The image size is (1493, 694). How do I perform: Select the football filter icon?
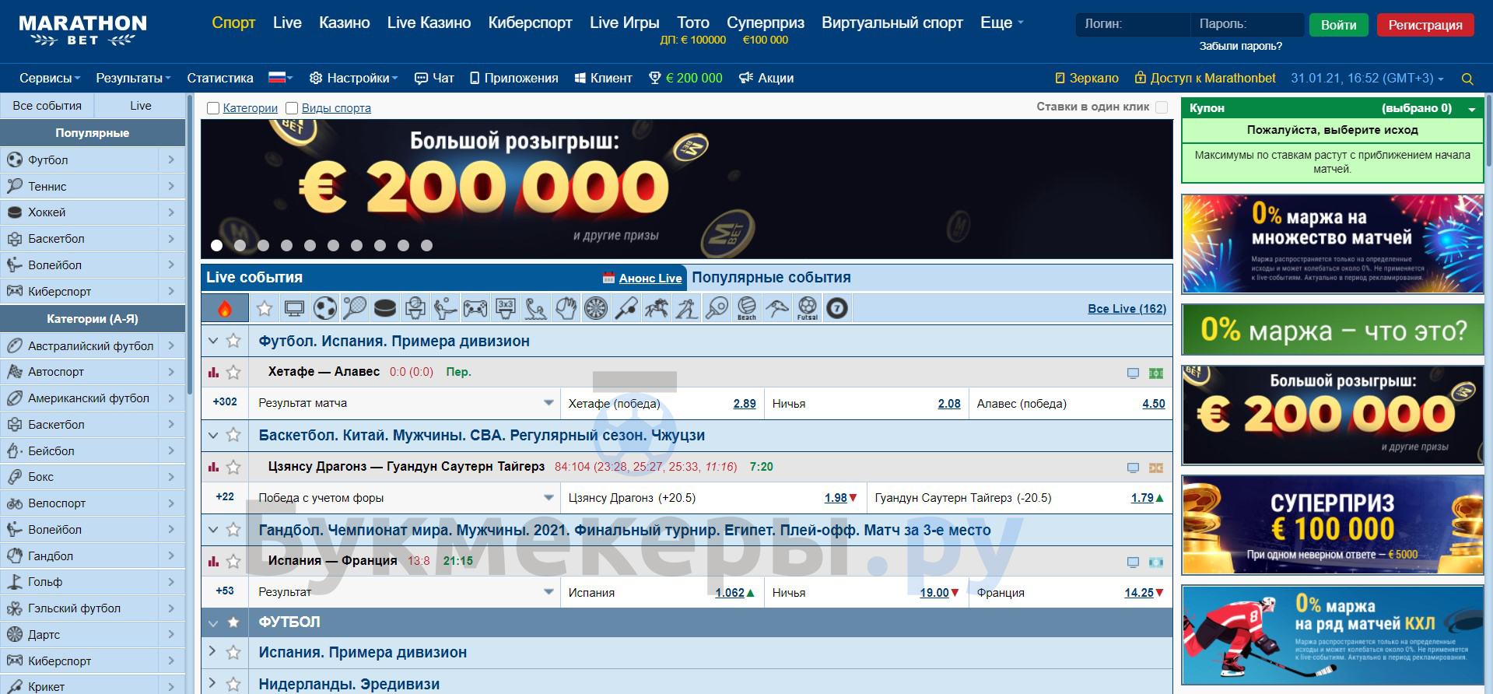(x=324, y=309)
